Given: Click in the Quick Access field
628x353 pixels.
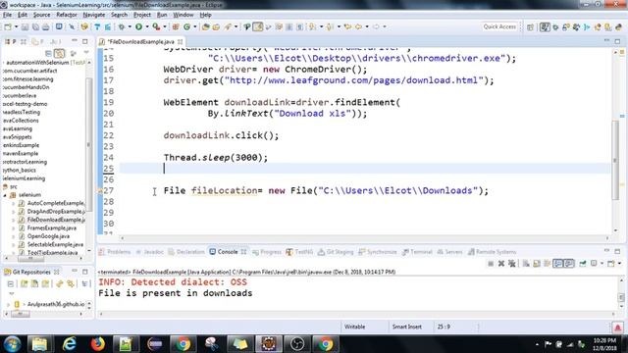Looking at the screenshot, I should pos(499,26).
